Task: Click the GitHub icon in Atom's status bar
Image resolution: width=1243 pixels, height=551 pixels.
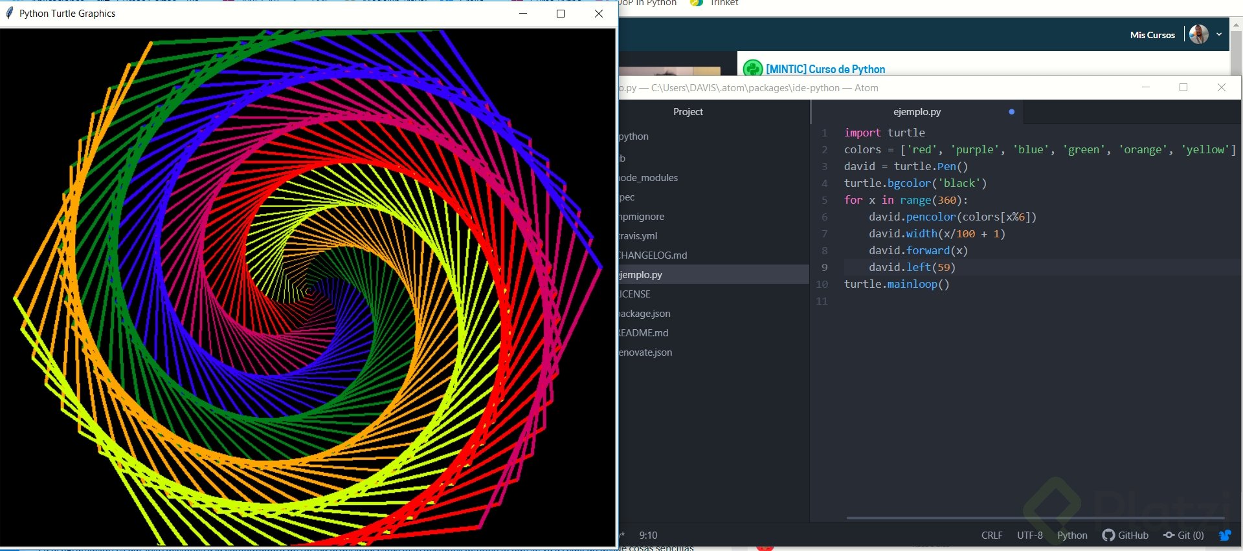Action: (x=1108, y=535)
